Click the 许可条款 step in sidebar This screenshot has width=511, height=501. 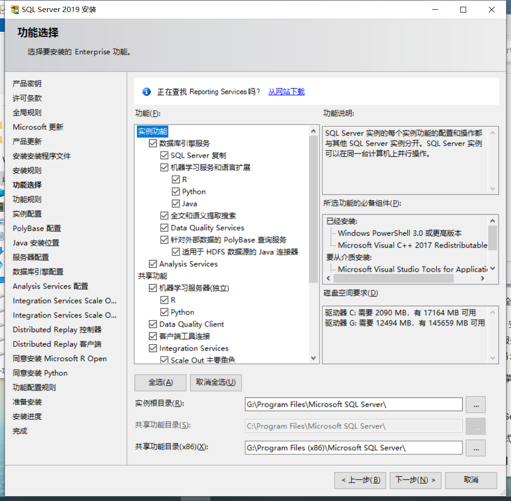pos(27,98)
